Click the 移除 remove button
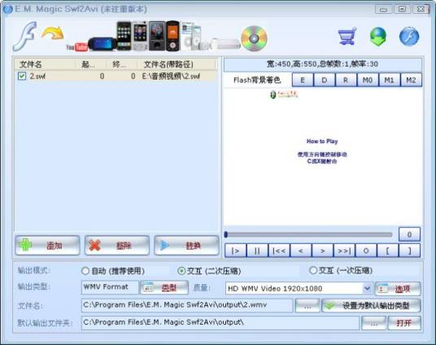 117,246
